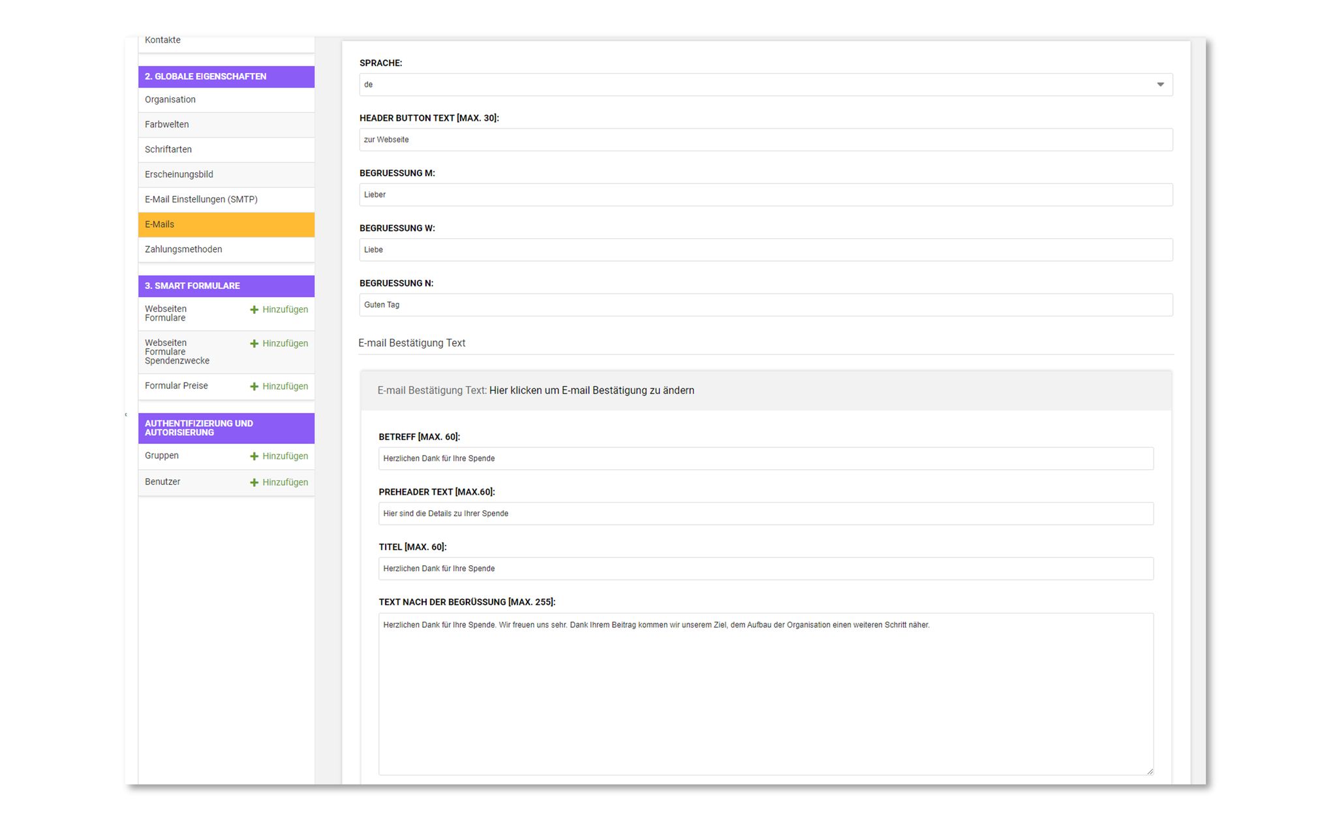Click the Begrüssung N input field
Screen dimensions: 1331x821
point(765,305)
